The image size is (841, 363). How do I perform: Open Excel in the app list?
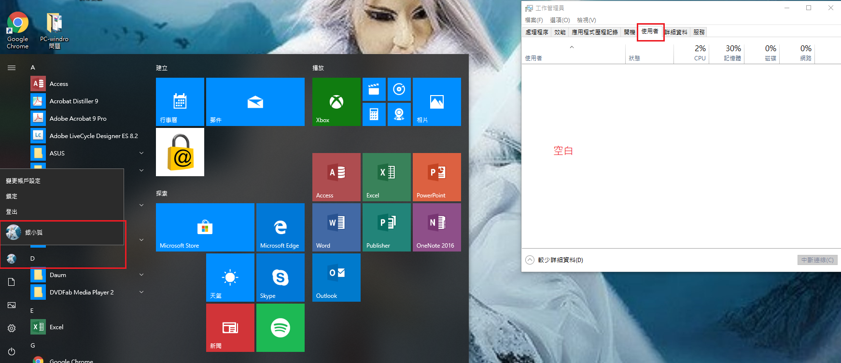coord(87,327)
